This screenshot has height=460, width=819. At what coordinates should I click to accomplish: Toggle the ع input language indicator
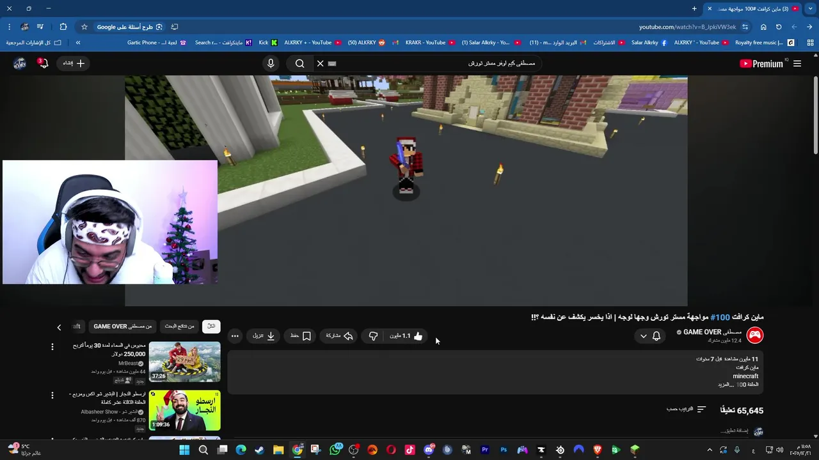(753, 450)
